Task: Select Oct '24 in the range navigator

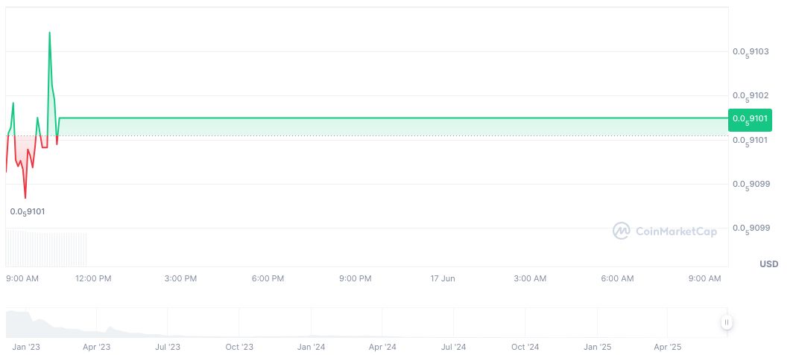Action: (525, 347)
